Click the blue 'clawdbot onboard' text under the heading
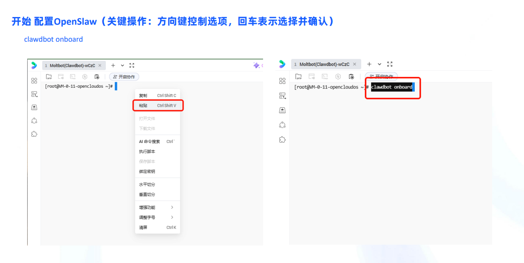This screenshot has height=263, width=524. coord(54,39)
